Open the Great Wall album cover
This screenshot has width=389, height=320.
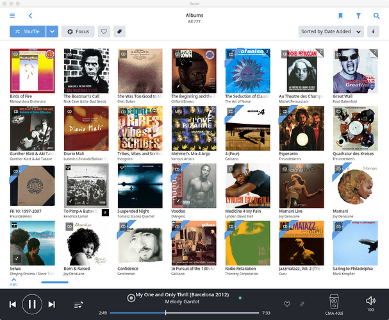pyautogui.click(x=355, y=71)
